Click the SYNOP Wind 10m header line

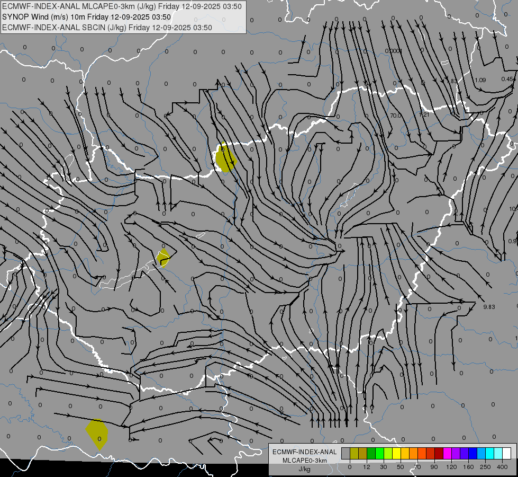click(86, 17)
